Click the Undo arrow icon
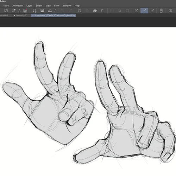Image resolution: width=176 pixels, height=176 pixels. [x=63, y=11]
